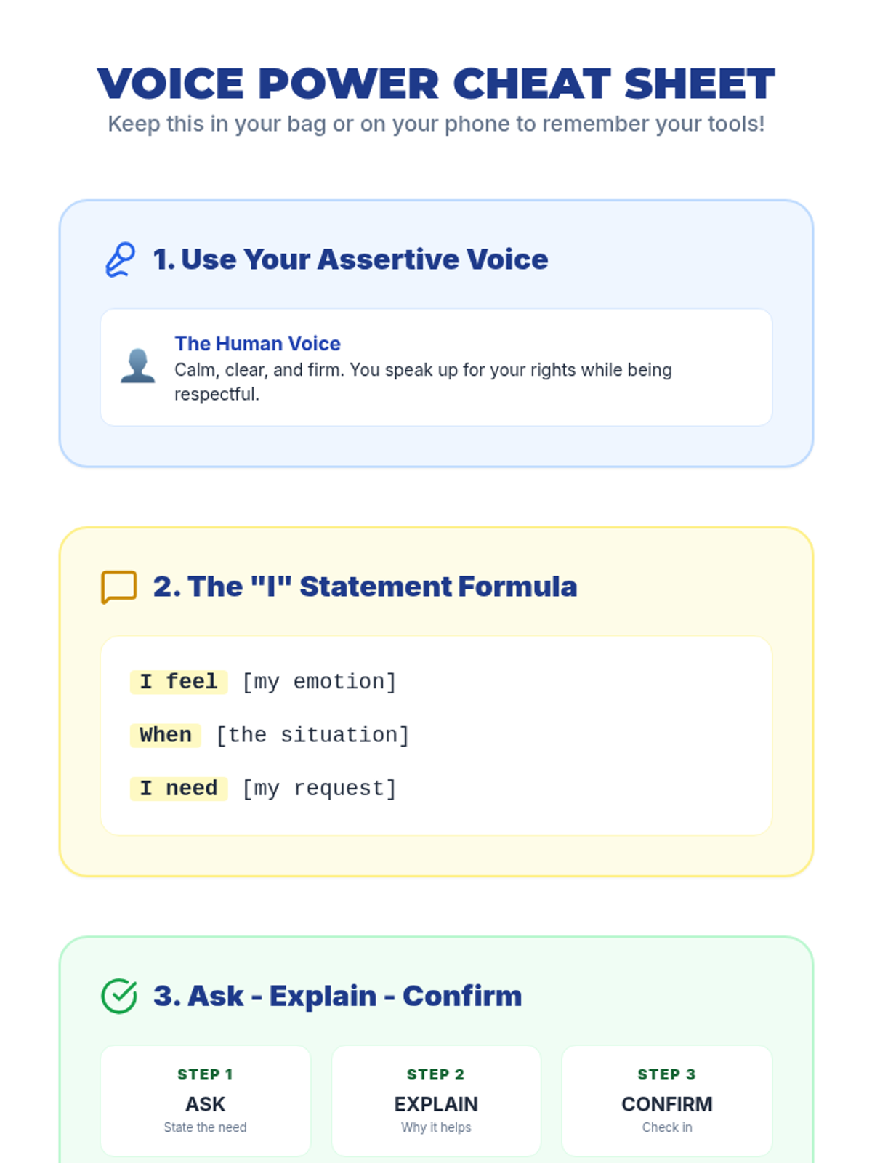Click the "[the situation]" placeholder text
Viewport: 872px width, 1163px height.
click(x=312, y=735)
